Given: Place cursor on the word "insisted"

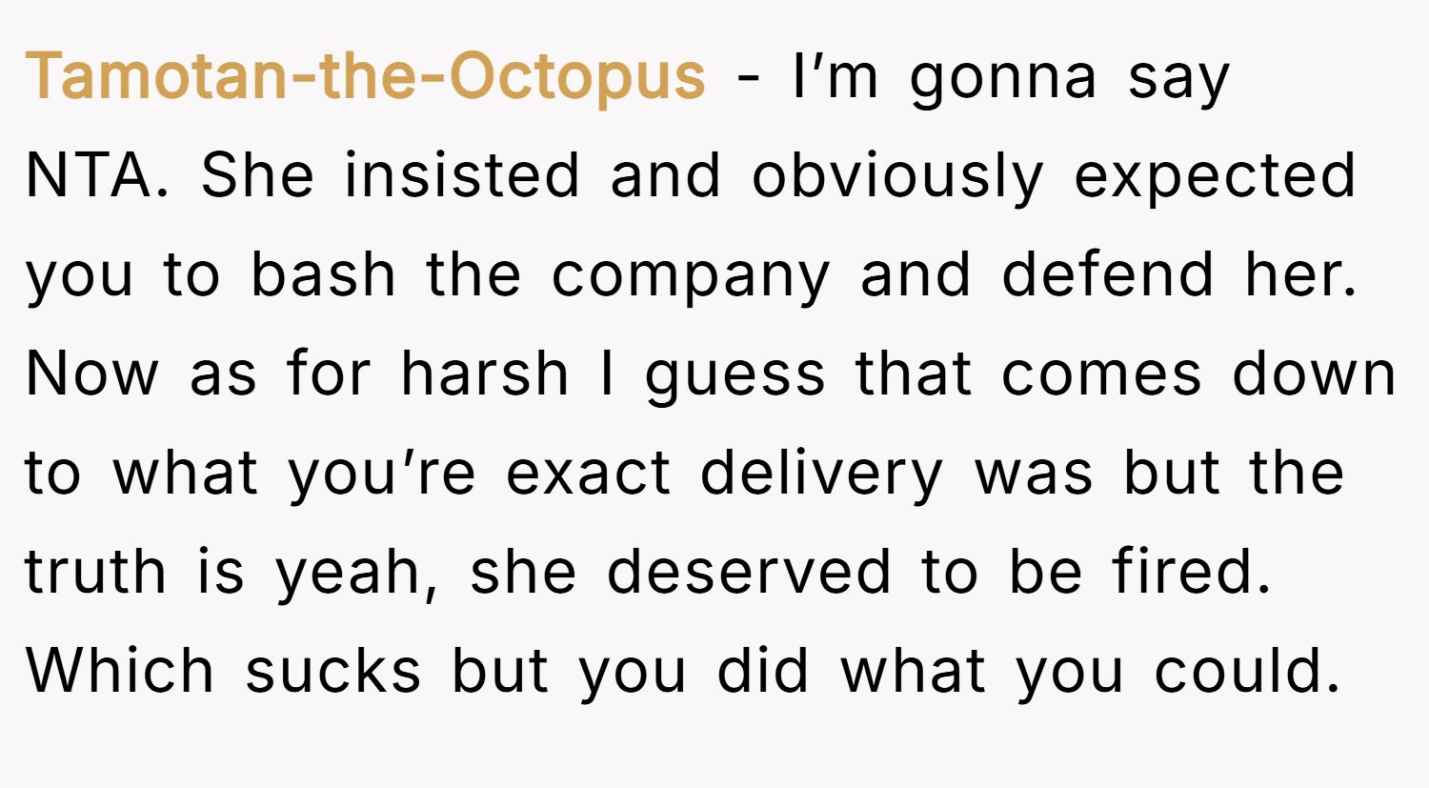Looking at the screenshot, I should coord(462,176).
